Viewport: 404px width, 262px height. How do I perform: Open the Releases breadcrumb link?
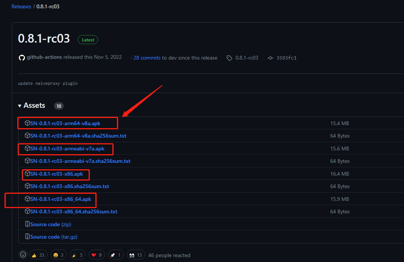[22, 6]
